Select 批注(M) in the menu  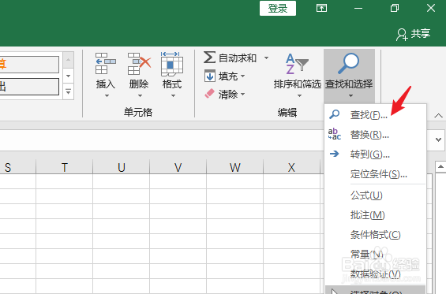[375, 215]
